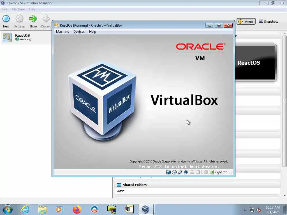The image size is (287, 215).
Task: Click the VirtualBox taskbar button
Action: [146, 209]
